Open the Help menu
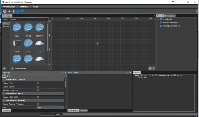The height and width of the screenshot is (117, 199). (x=35, y=7)
